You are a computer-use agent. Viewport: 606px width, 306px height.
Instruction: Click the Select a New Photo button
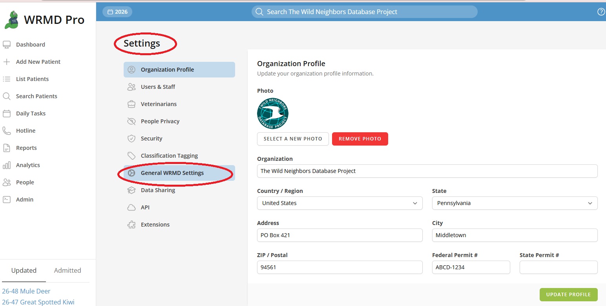coord(293,139)
